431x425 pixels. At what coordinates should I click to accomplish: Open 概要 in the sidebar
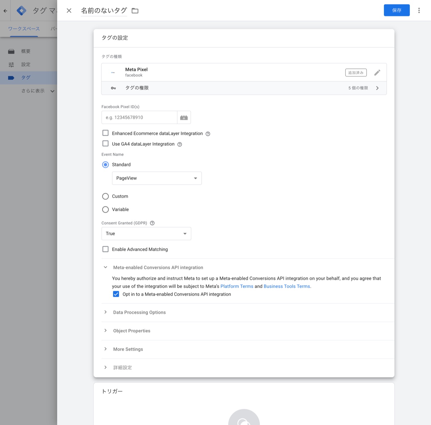tap(26, 51)
